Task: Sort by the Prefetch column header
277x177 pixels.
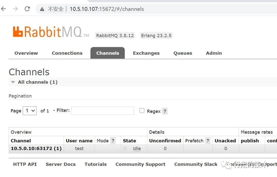Action: click(x=194, y=141)
